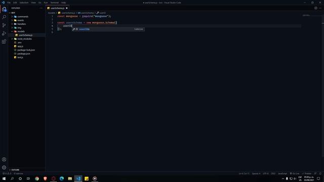Screen dimensions: 324x182
Task: Open the Windows Start menu
Action: pyautogui.click(x=4, y=178)
